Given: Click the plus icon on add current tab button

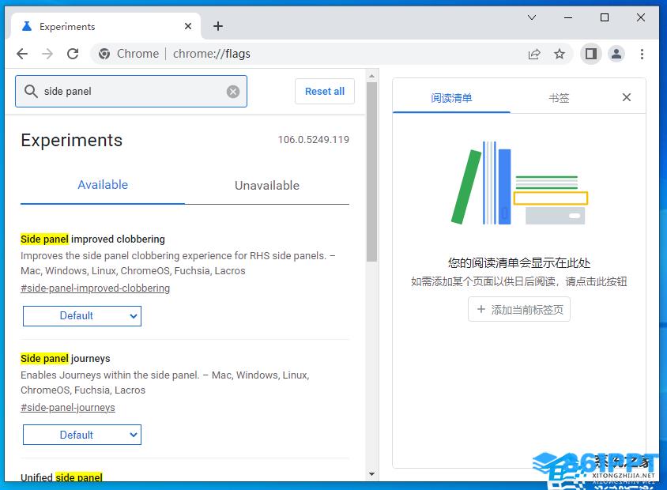Looking at the screenshot, I should (x=480, y=309).
